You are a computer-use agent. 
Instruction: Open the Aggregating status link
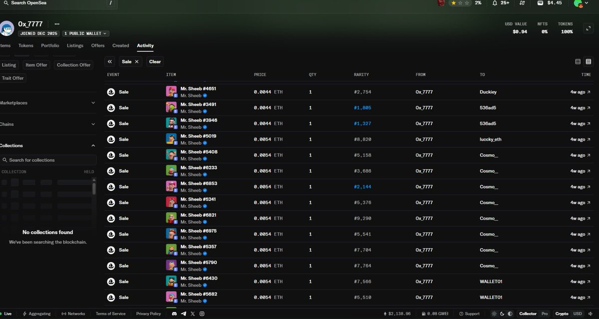coord(36,314)
